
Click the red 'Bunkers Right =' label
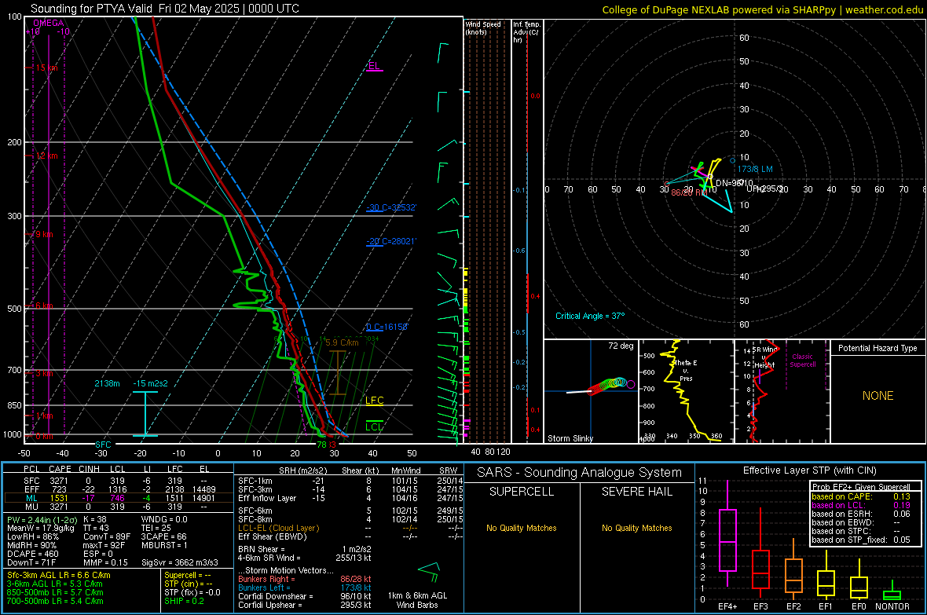pos(266,579)
